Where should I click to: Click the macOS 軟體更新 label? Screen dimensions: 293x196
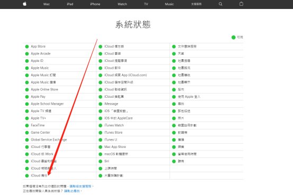pyautogui.click(x=116, y=154)
